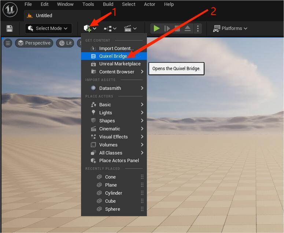
Task: Expand the Shapes submenu
Action: pyautogui.click(x=114, y=121)
